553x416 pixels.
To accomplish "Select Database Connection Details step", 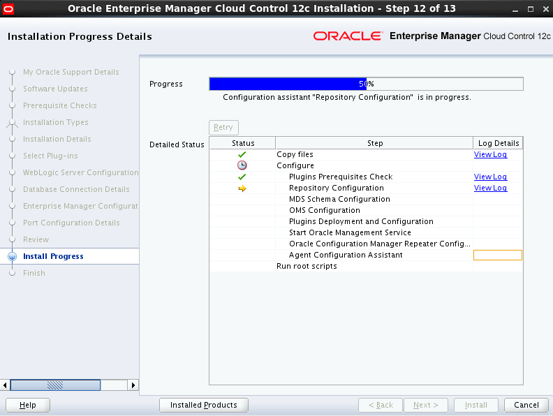I will tap(76, 189).
